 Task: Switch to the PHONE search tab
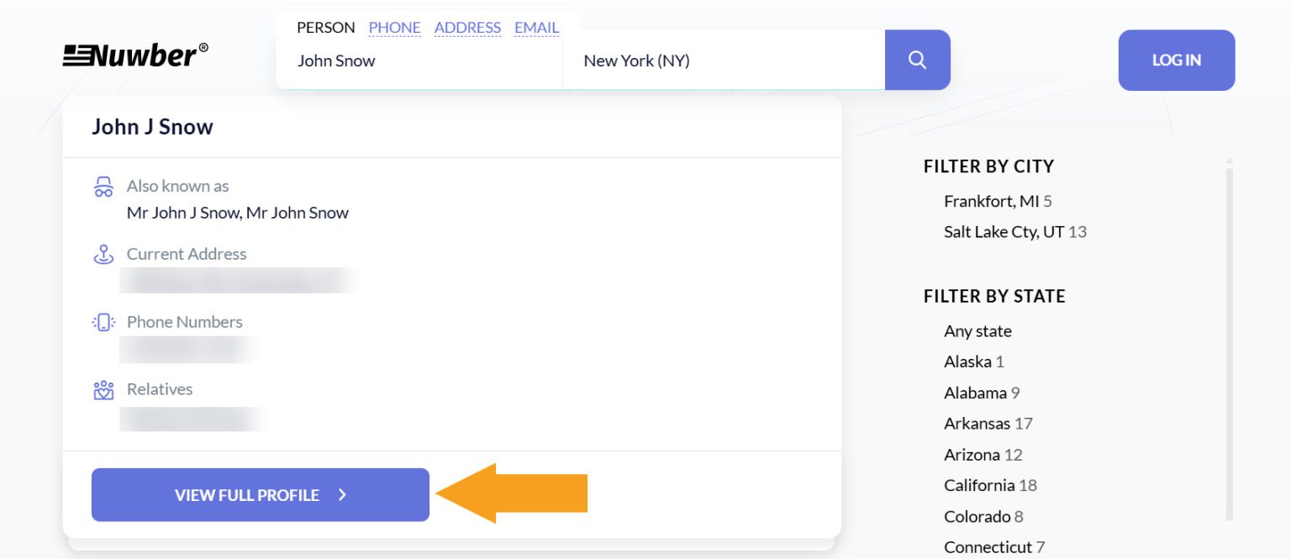tap(394, 27)
